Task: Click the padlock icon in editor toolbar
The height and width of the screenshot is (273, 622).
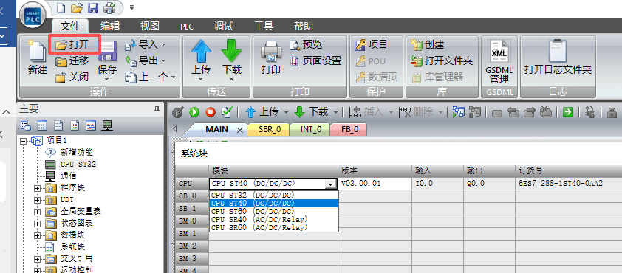Action: click(612, 113)
